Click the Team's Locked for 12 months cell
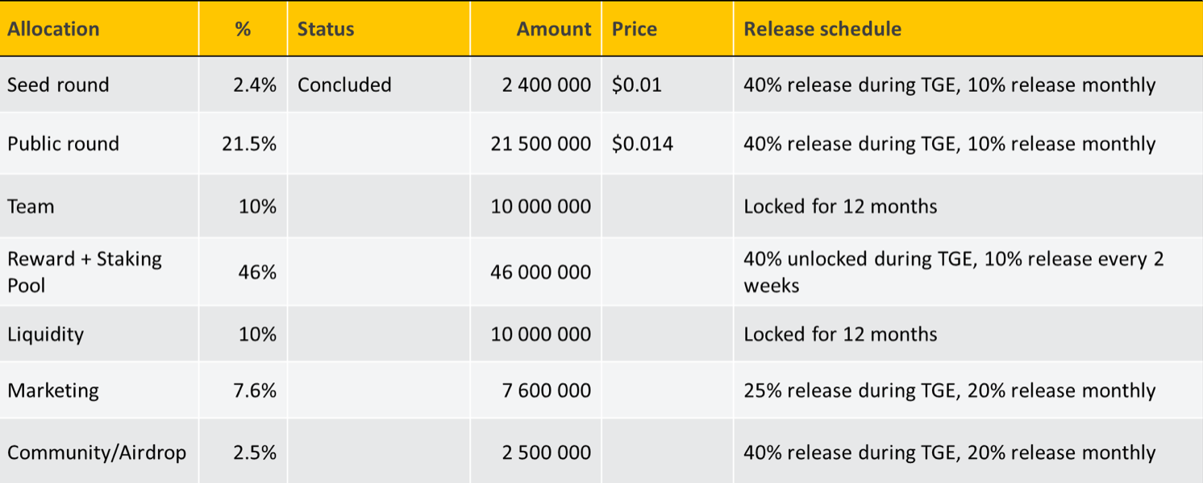 click(x=840, y=206)
